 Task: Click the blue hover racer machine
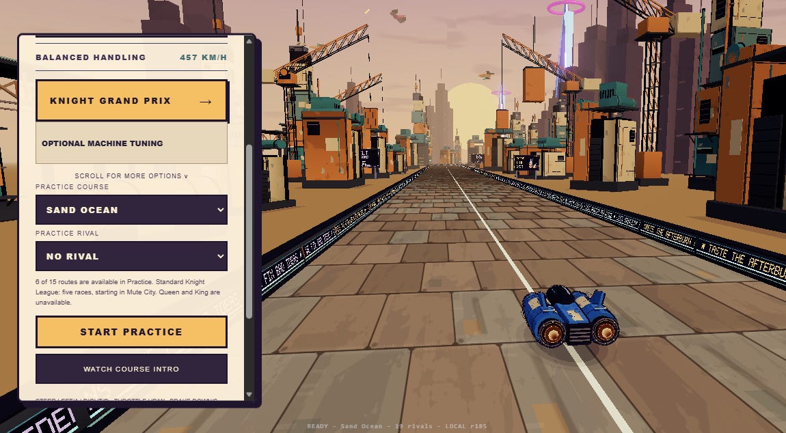(570, 316)
